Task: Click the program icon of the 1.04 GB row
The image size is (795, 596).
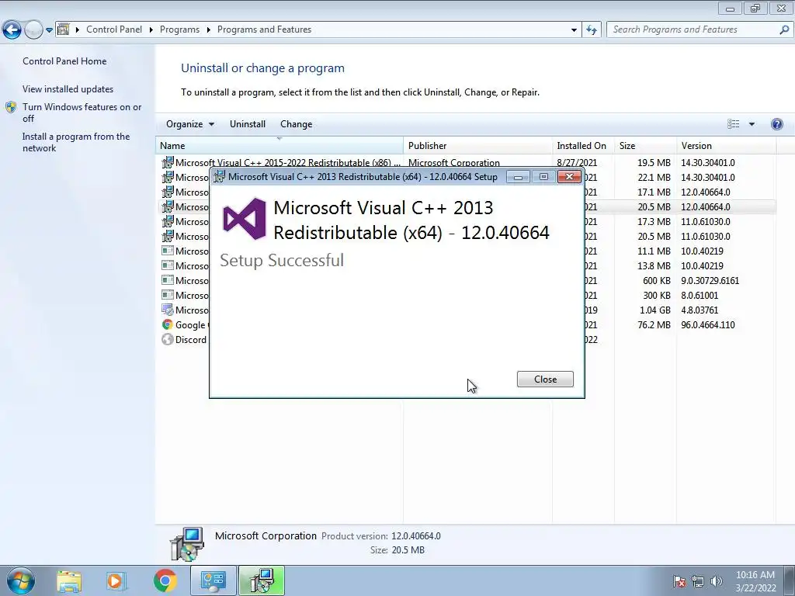Action: [x=168, y=309]
